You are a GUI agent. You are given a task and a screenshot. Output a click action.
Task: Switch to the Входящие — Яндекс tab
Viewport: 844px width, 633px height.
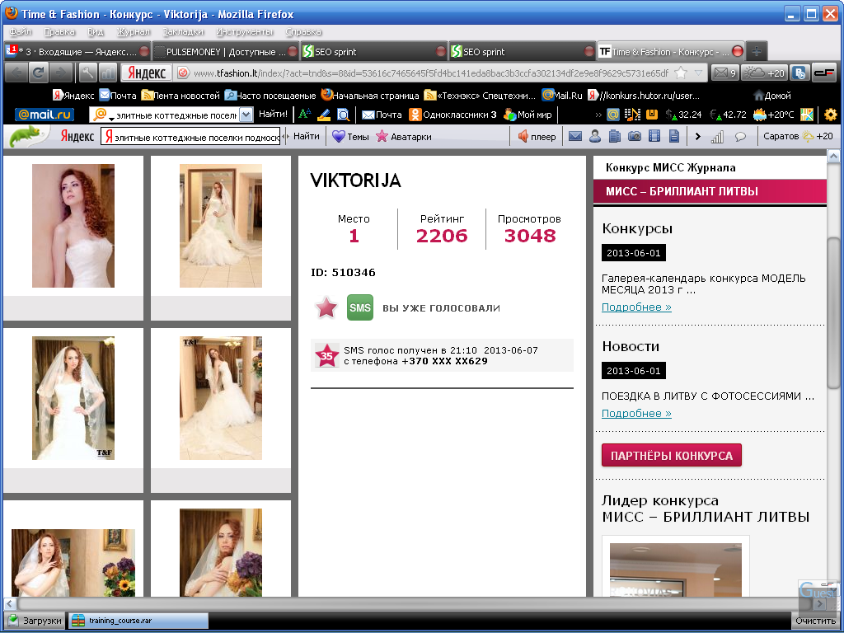(x=77, y=52)
